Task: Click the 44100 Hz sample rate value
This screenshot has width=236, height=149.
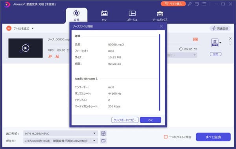Action: (x=115, y=93)
